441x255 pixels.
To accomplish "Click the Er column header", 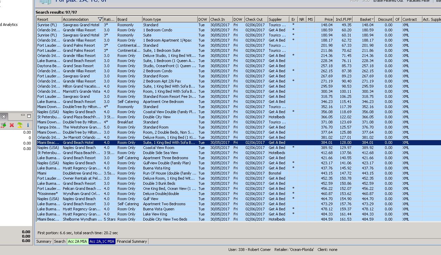I will (x=293, y=19).
